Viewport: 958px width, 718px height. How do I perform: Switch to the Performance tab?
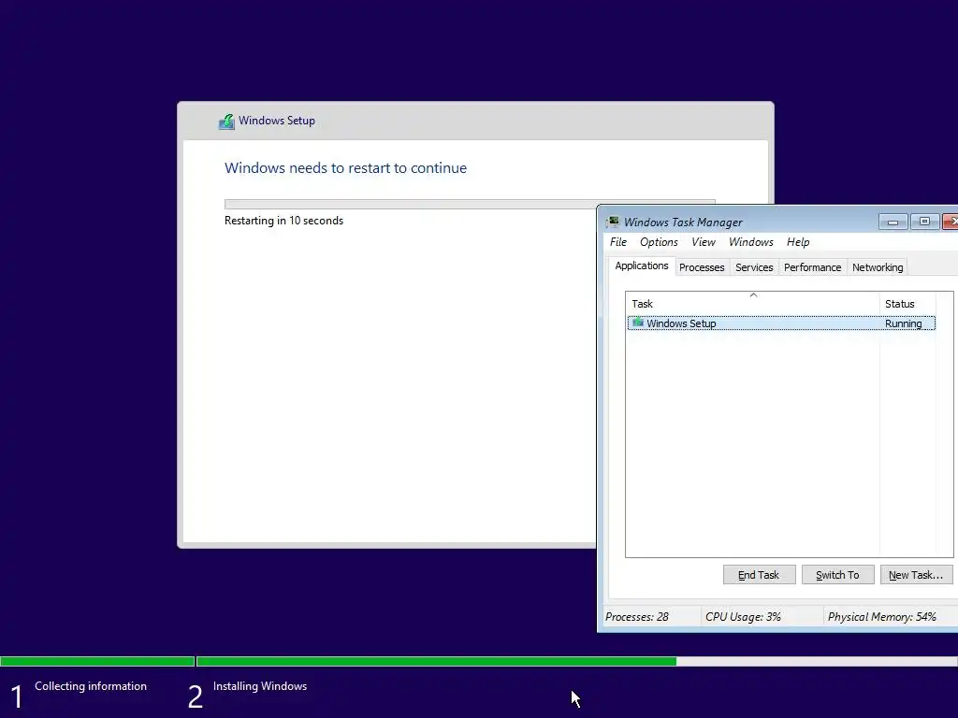(x=812, y=267)
